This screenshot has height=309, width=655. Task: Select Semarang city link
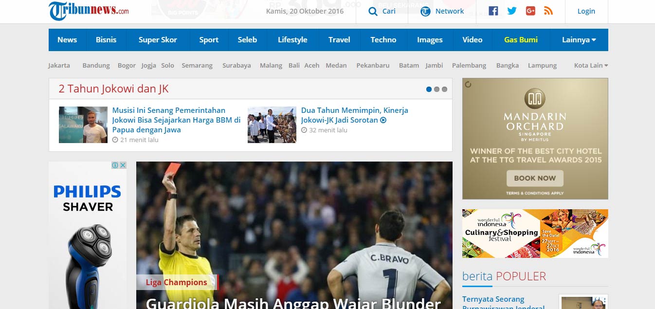197,65
